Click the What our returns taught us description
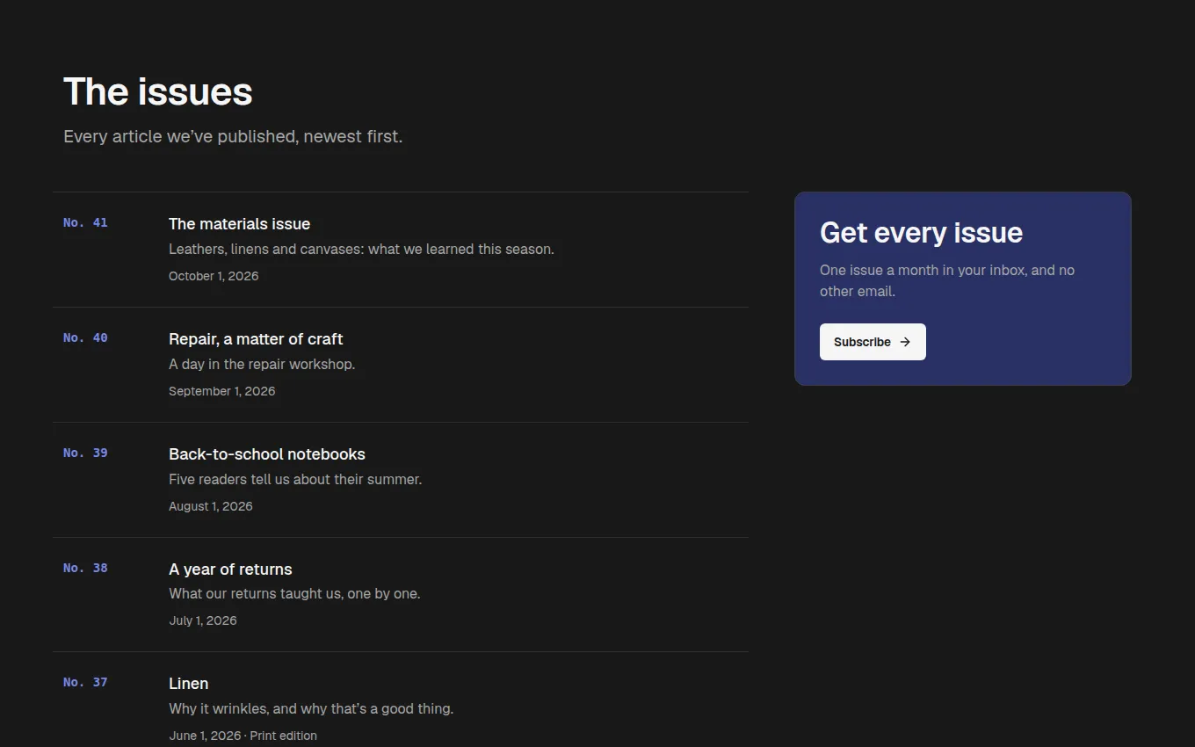The height and width of the screenshot is (747, 1195). (294, 593)
